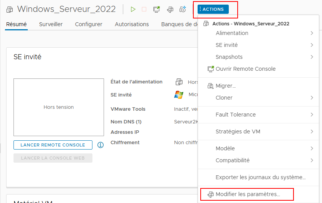Take a snapshot using the toolbar icon
The height and width of the screenshot is (203, 322).
click(x=183, y=9)
